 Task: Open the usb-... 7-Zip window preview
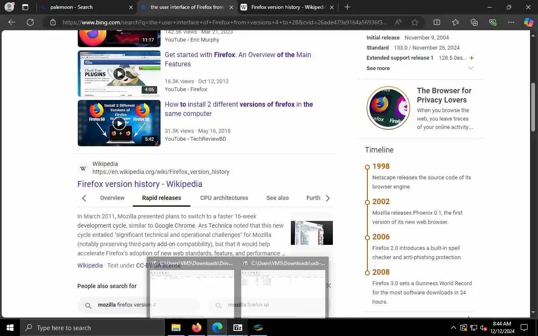(282, 288)
